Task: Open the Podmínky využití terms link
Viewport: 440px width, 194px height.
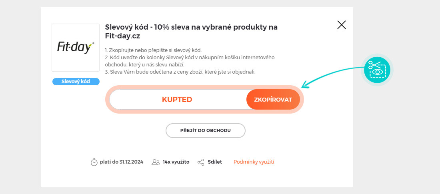Action: tap(254, 162)
